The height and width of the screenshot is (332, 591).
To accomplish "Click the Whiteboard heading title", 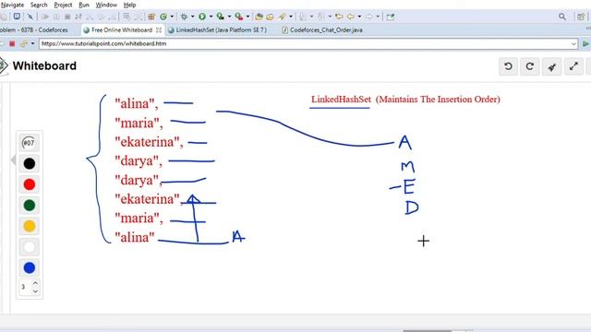I will (x=44, y=65).
